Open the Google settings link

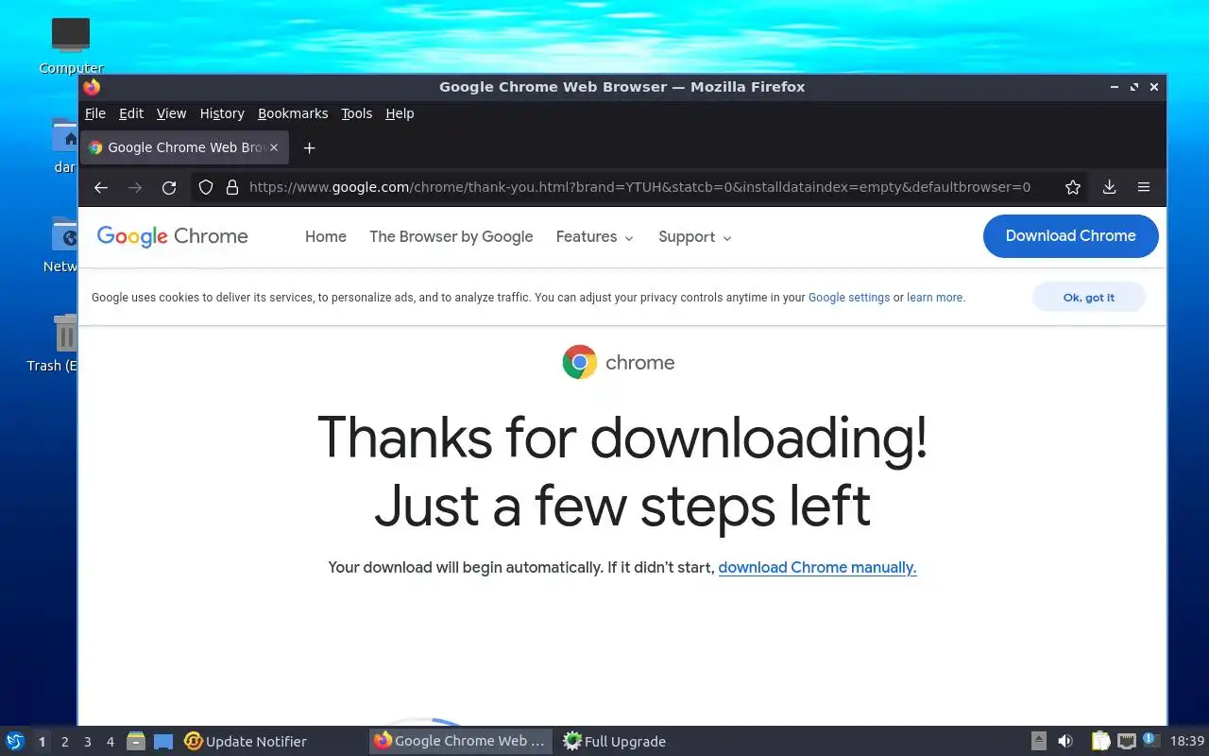849,297
